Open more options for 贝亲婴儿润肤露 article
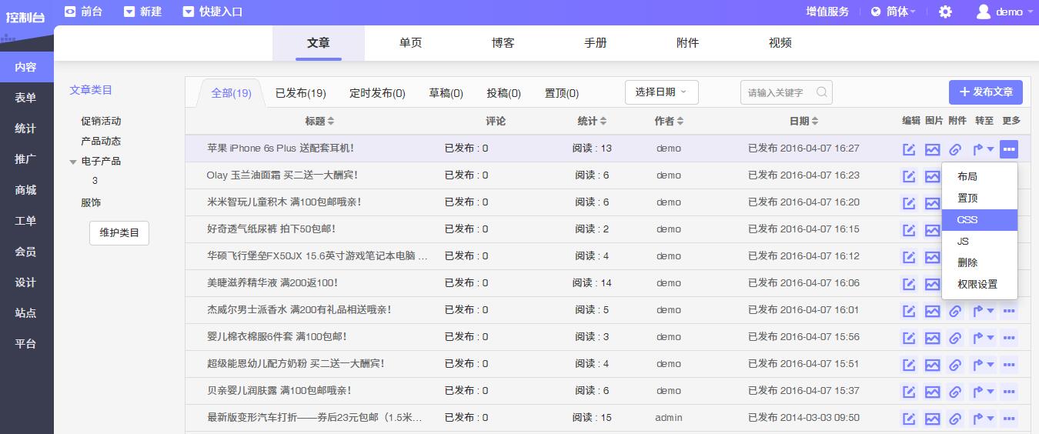This screenshot has height=434, width=1039. (1009, 392)
